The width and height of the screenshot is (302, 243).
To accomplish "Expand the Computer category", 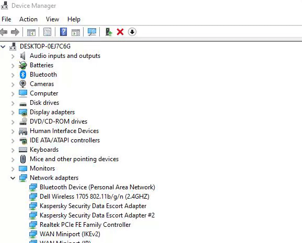I will click(x=13, y=94).
